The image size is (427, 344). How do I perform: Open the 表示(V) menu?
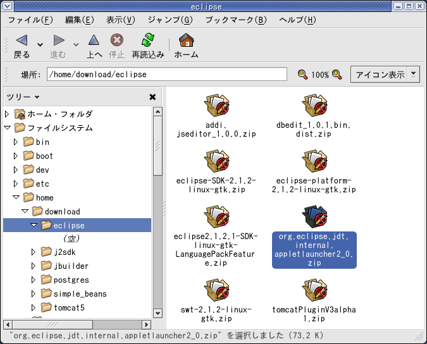coord(121,20)
